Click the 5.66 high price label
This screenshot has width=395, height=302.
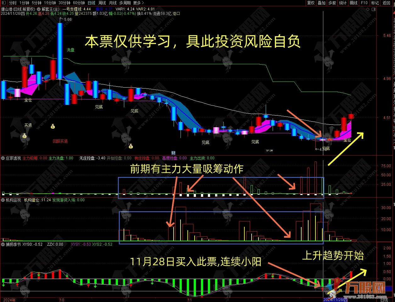(68, 20)
